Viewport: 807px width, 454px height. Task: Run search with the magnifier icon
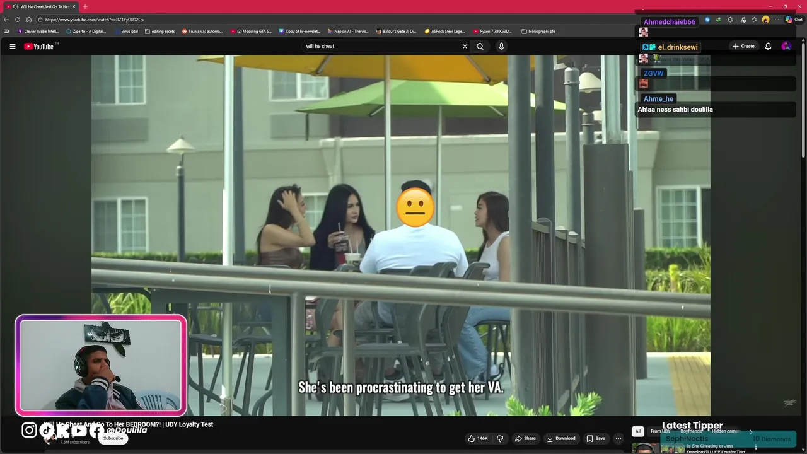pyautogui.click(x=480, y=46)
